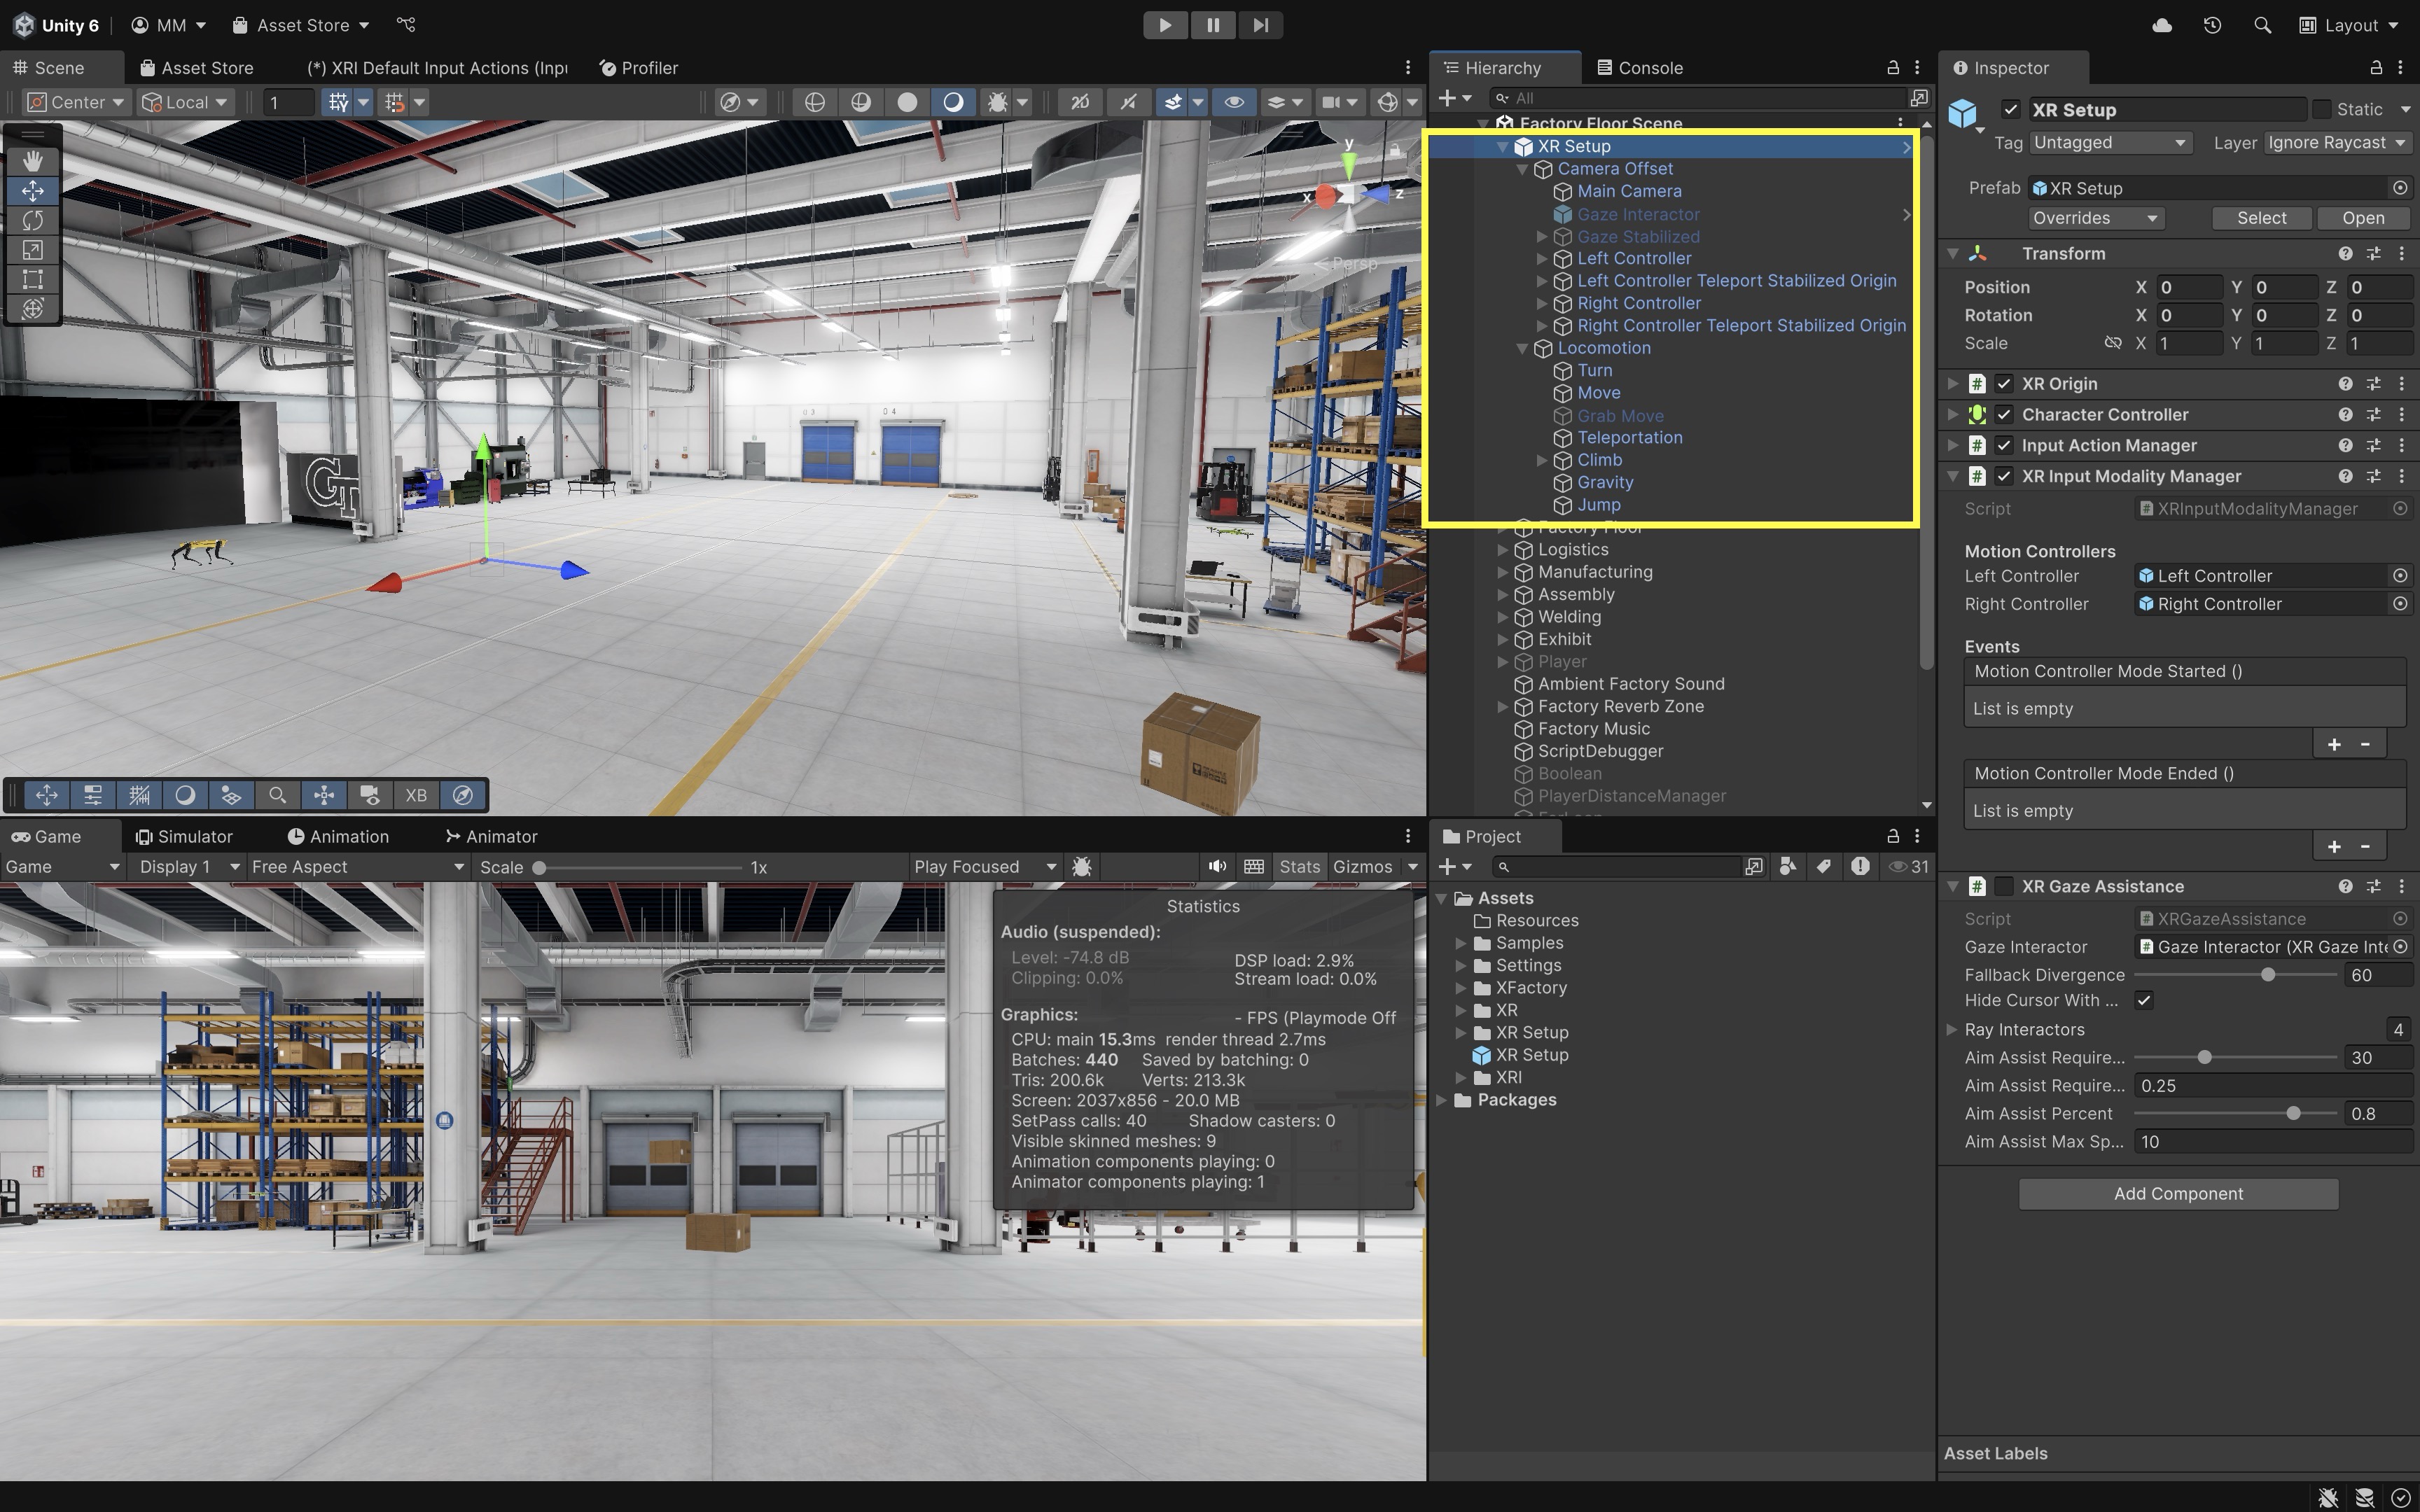Adjust the Fallback Divergence slider
The width and height of the screenshot is (2420, 1512).
coord(2268,975)
